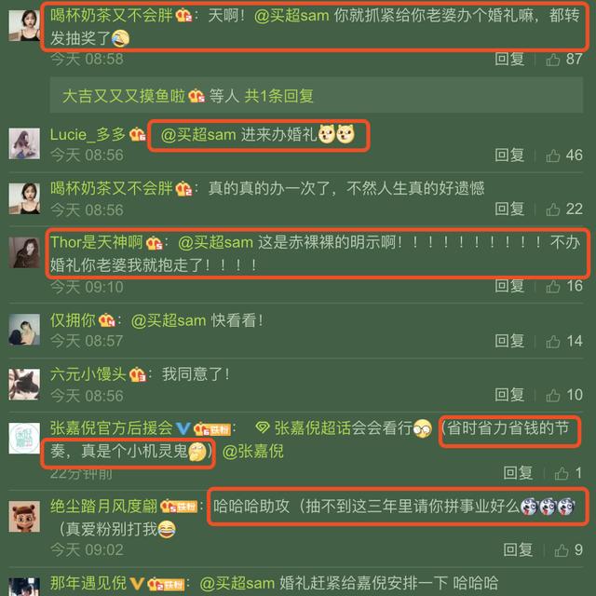Open the @张嘉倪 mention link
The width and height of the screenshot is (596, 596).
[x=252, y=452]
